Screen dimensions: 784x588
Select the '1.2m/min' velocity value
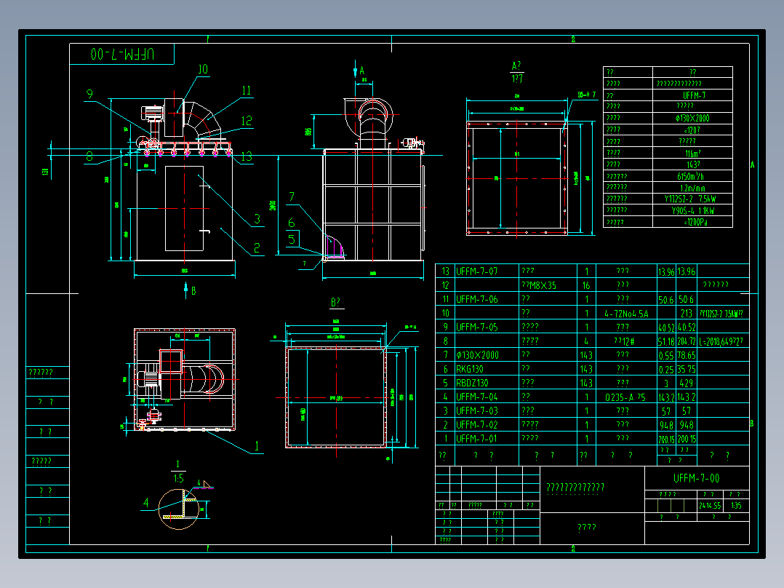click(x=693, y=188)
